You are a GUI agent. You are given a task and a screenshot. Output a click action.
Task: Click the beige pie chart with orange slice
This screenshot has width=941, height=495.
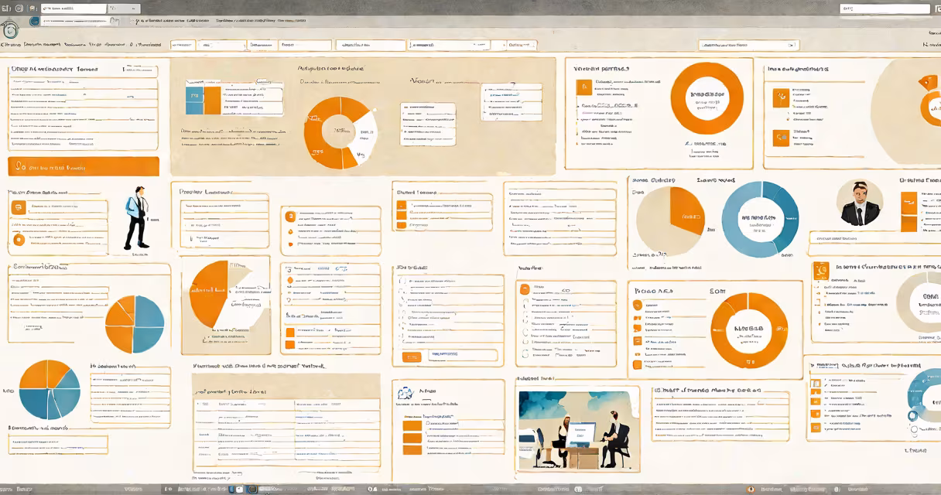669,221
